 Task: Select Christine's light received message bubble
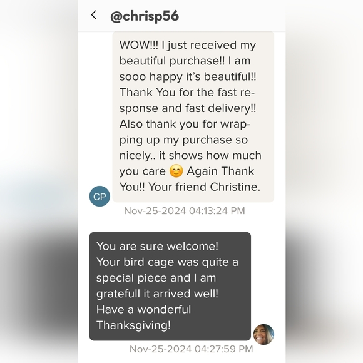coord(193,116)
